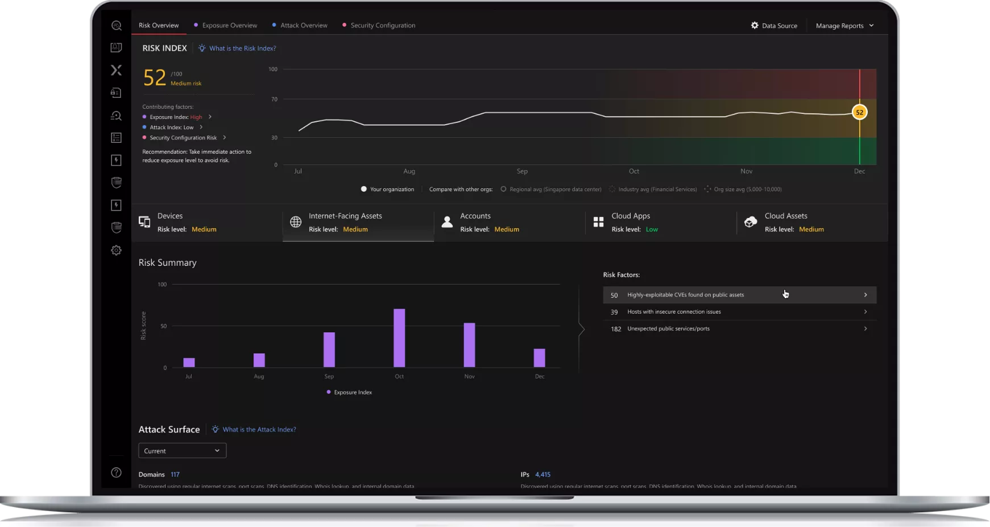Click the Domains count 117 link
Image resolution: width=990 pixels, height=527 pixels.
[x=175, y=475]
